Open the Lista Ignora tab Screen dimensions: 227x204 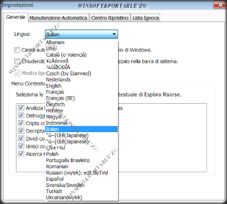tap(145, 18)
